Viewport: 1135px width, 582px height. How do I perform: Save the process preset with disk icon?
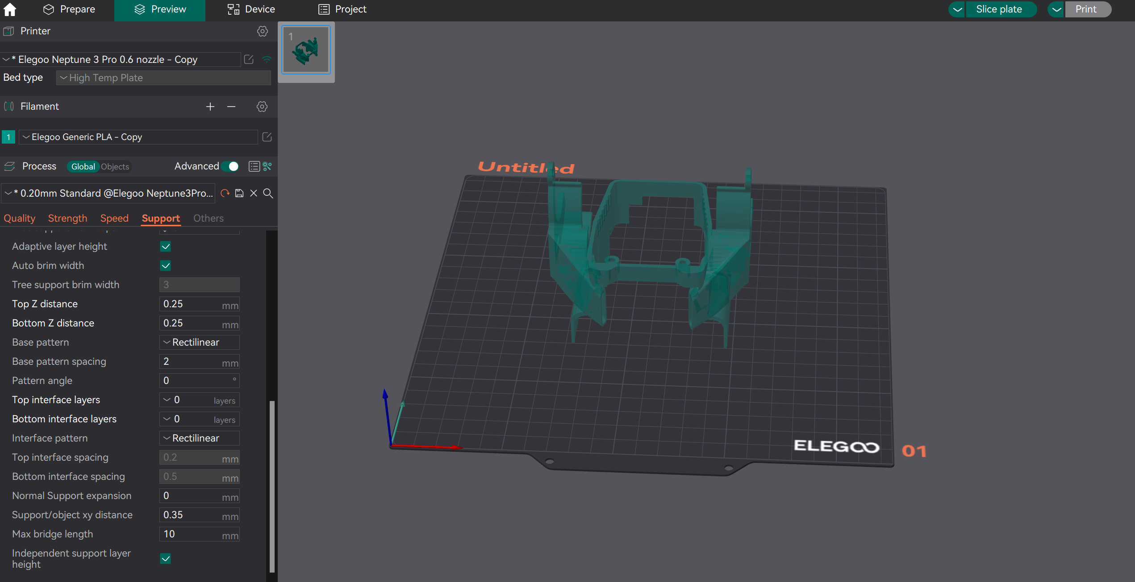239,193
